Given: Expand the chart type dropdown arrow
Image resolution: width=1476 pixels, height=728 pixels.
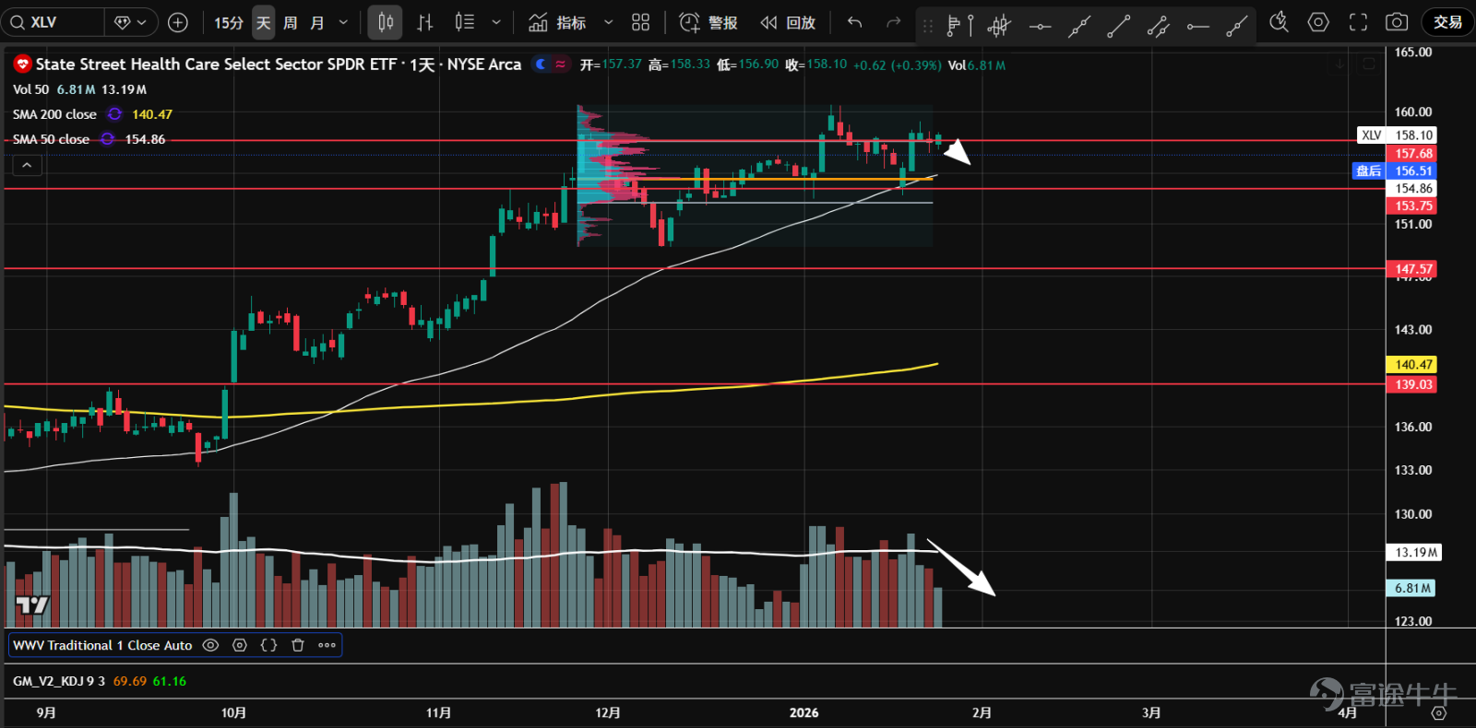Looking at the screenshot, I should click(x=496, y=22).
